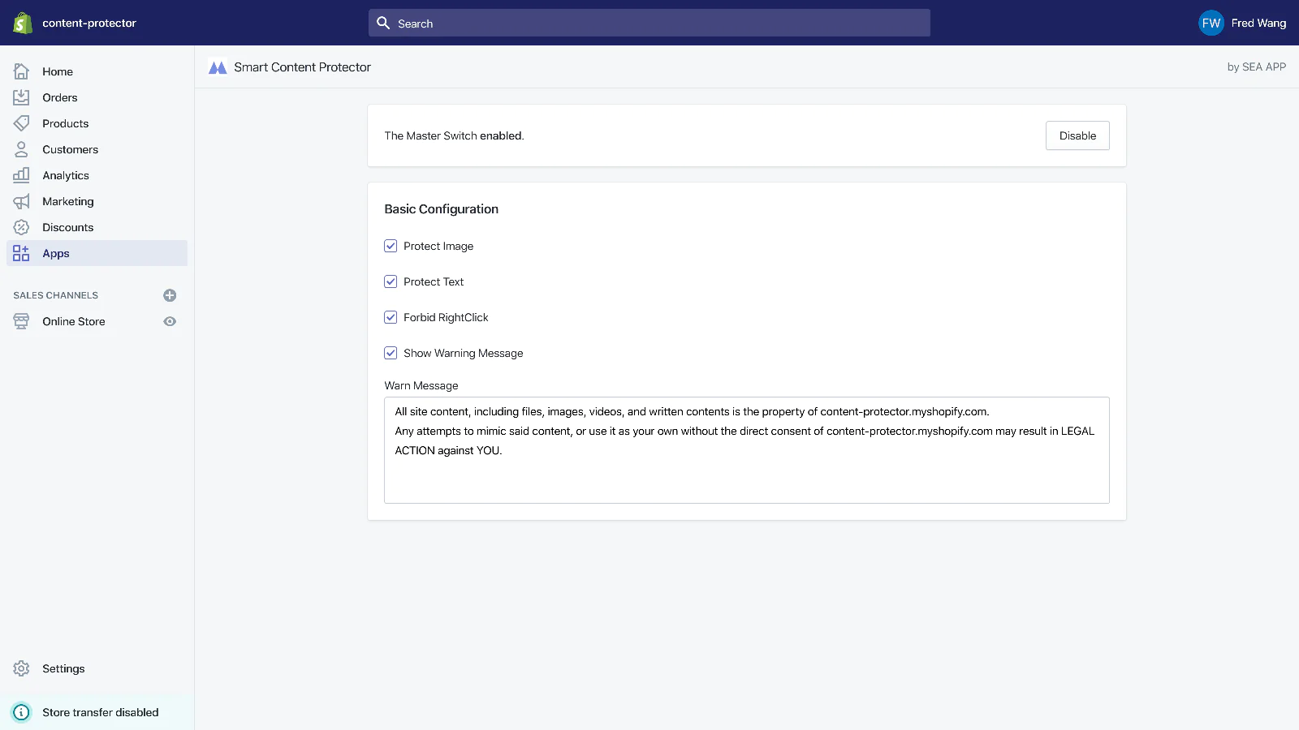Select the Products tag icon

tap(22, 123)
